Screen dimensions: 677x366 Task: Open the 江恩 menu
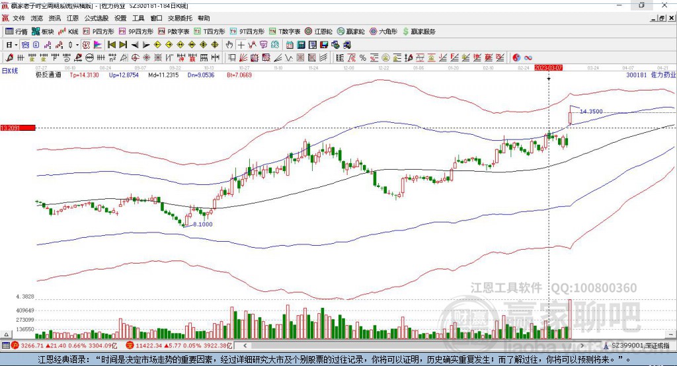(73, 18)
